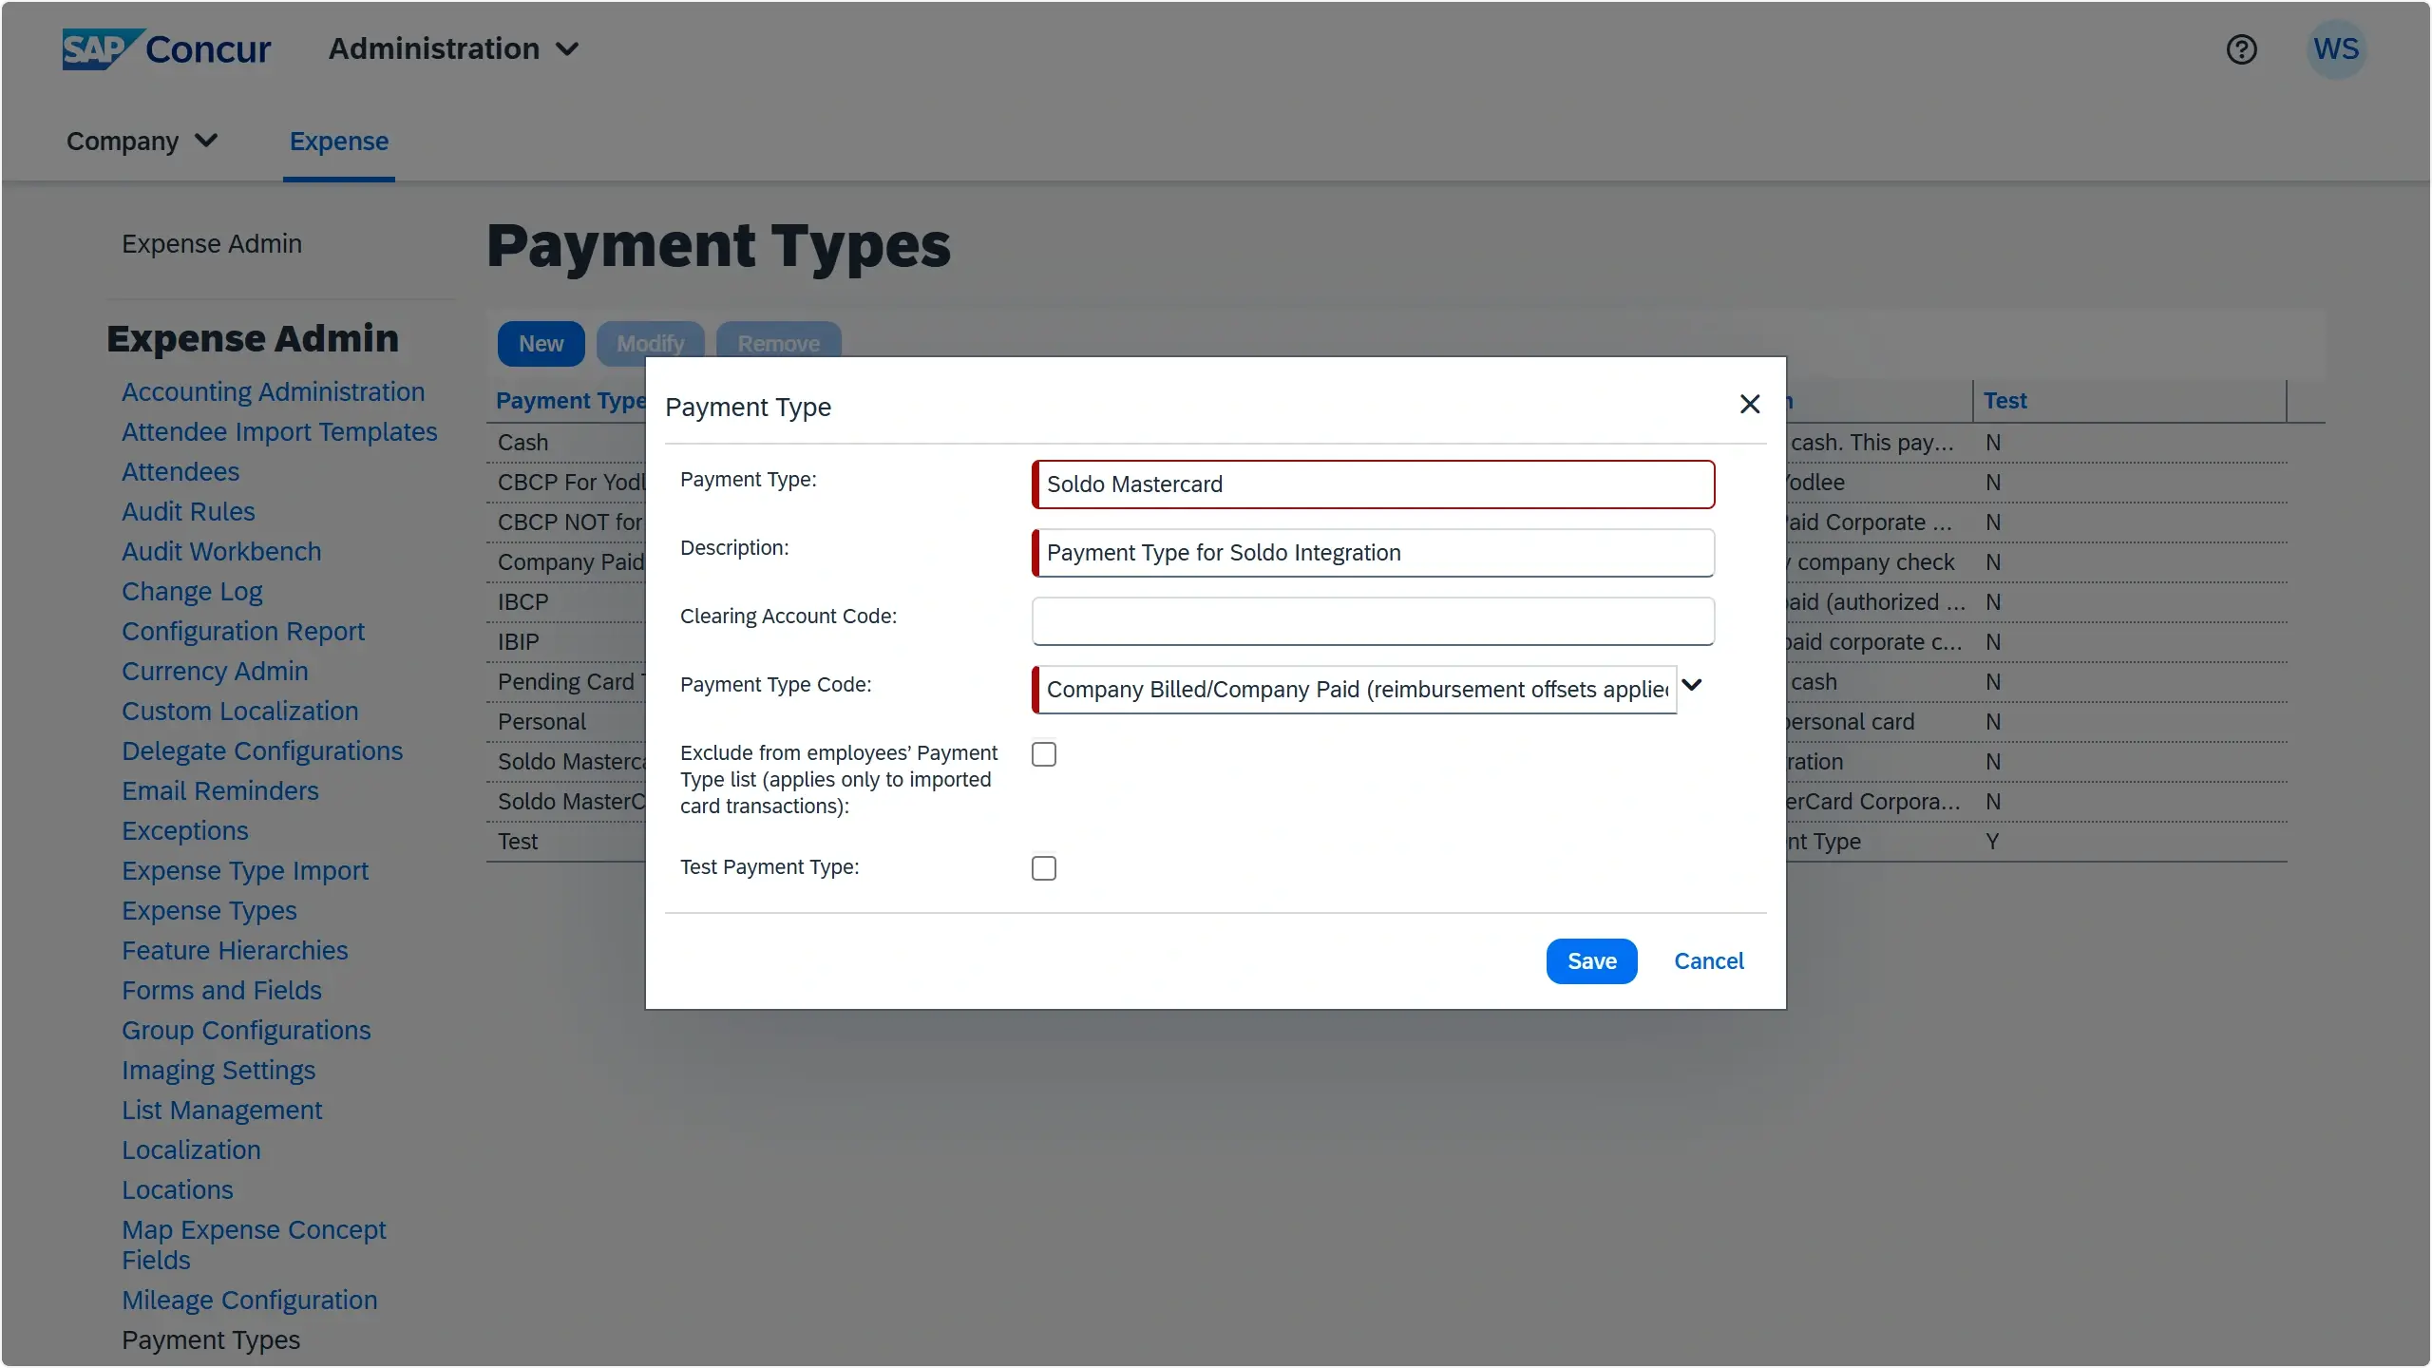Expand the Company dropdown
Viewport: 2432px width, 1368px height.
[142, 141]
